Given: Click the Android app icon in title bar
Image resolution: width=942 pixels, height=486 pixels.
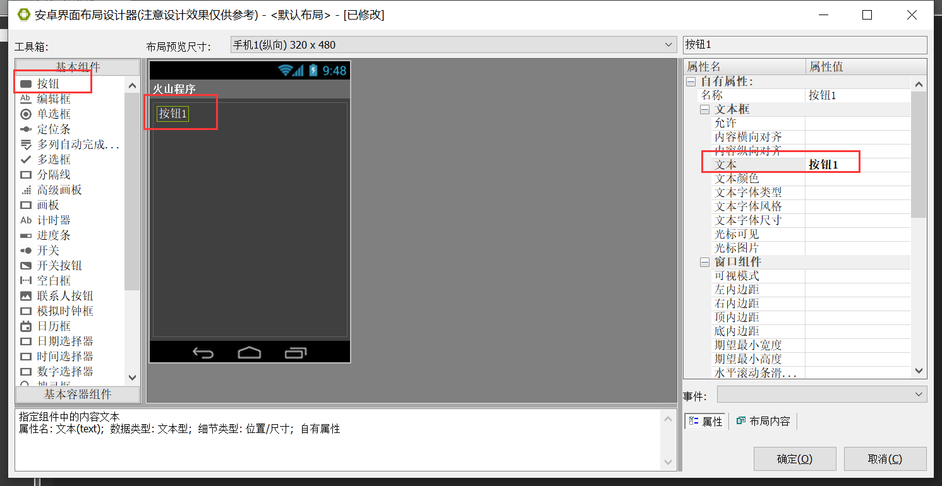Looking at the screenshot, I should 24,15.
